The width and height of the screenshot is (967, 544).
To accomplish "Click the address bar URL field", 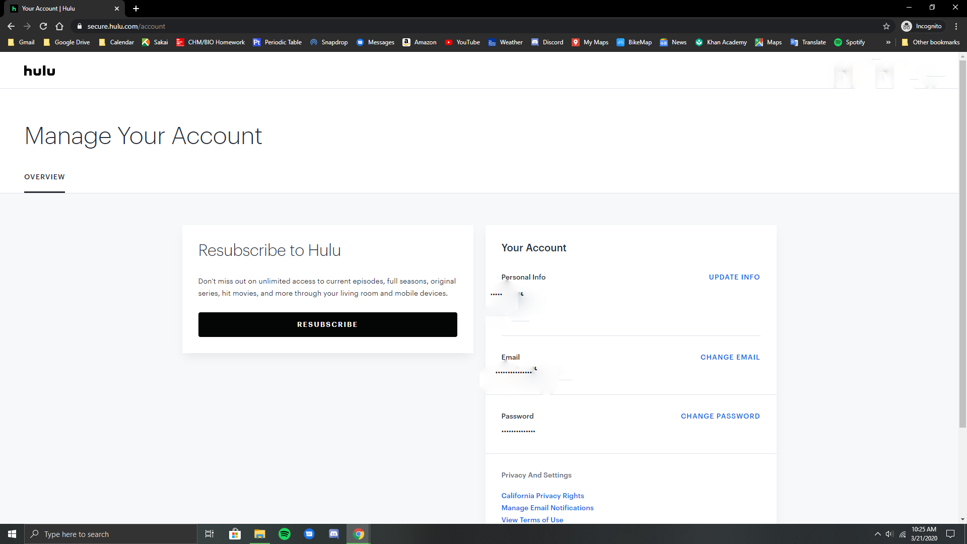I will (478, 26).
